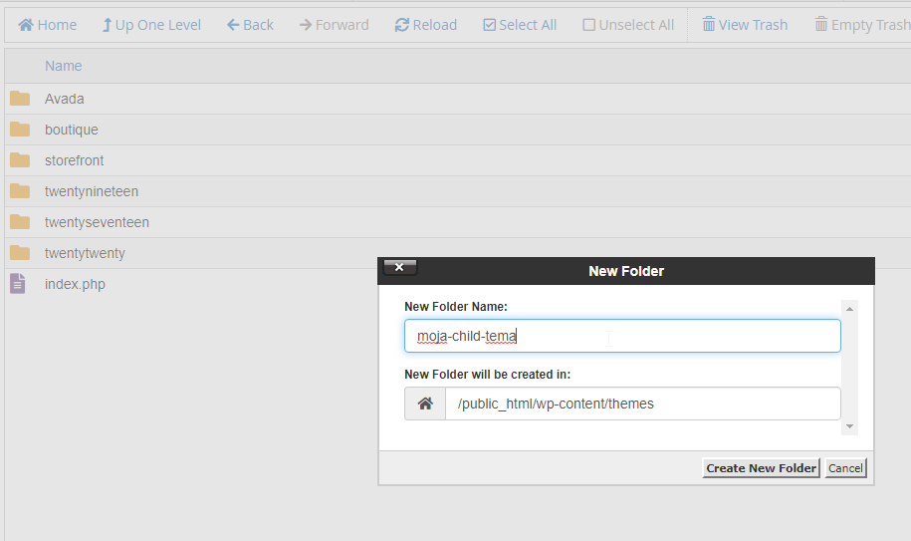Image resolution: width=911 pixels, height=541 pixels.
Task: Click the twentyseventeen folder name
Action: (97, 222)
